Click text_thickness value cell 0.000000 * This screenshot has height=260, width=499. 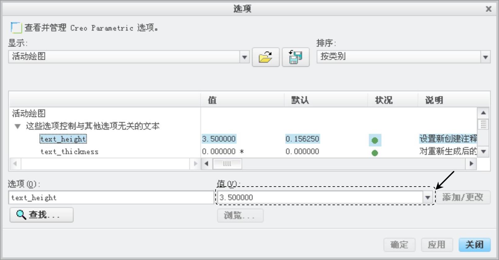223,152
